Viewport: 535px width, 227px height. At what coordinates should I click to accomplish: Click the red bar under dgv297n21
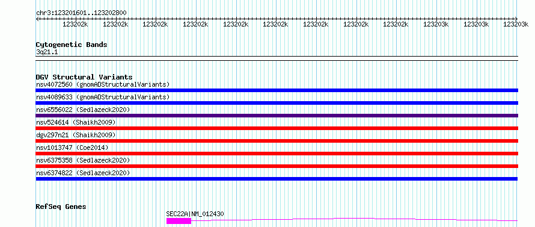point(277,141)
